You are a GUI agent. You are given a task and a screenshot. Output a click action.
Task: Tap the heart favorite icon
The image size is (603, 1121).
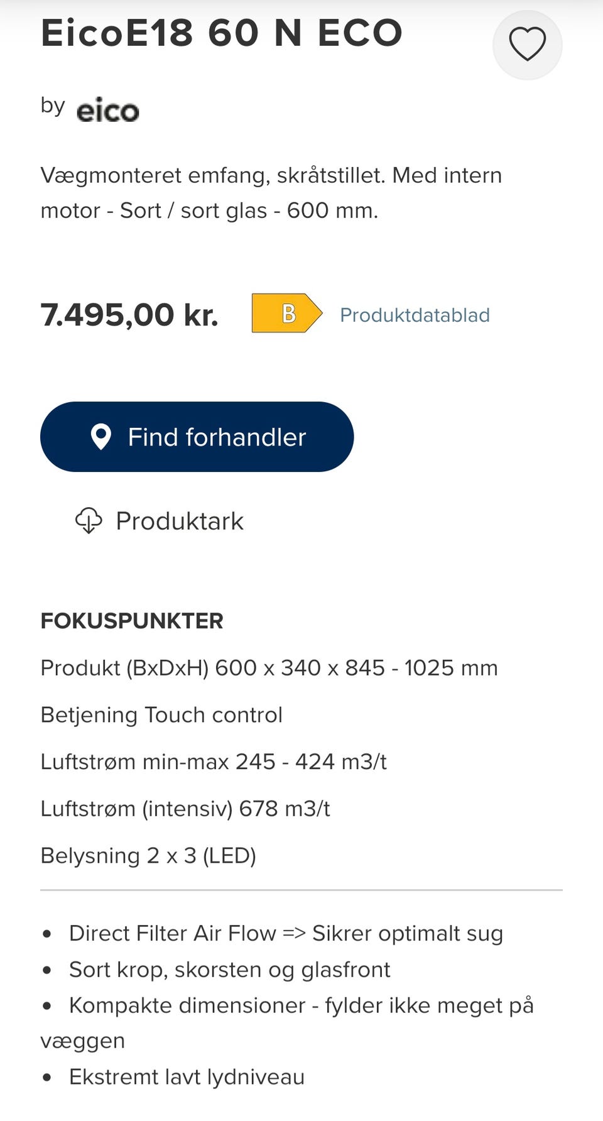[x=527, y=45]
